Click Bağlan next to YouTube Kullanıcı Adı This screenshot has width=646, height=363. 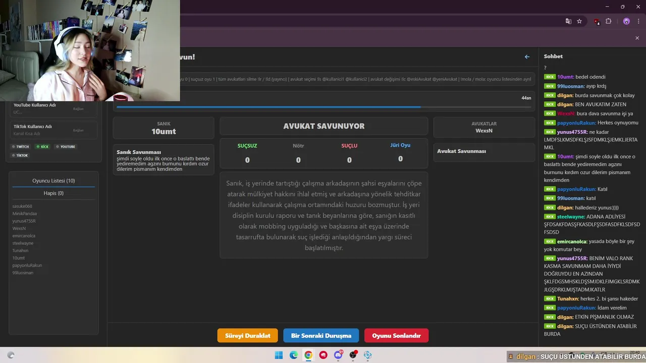[x=78, y=108]
